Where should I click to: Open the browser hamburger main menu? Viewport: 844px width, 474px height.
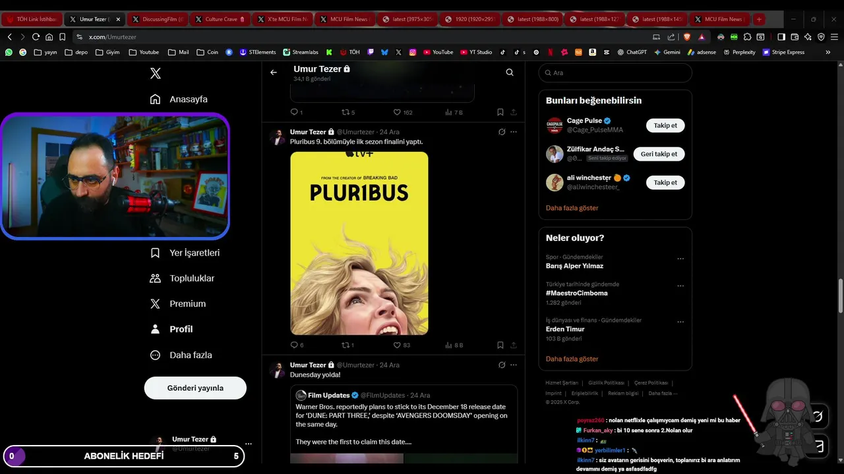[x=834, y=37]
